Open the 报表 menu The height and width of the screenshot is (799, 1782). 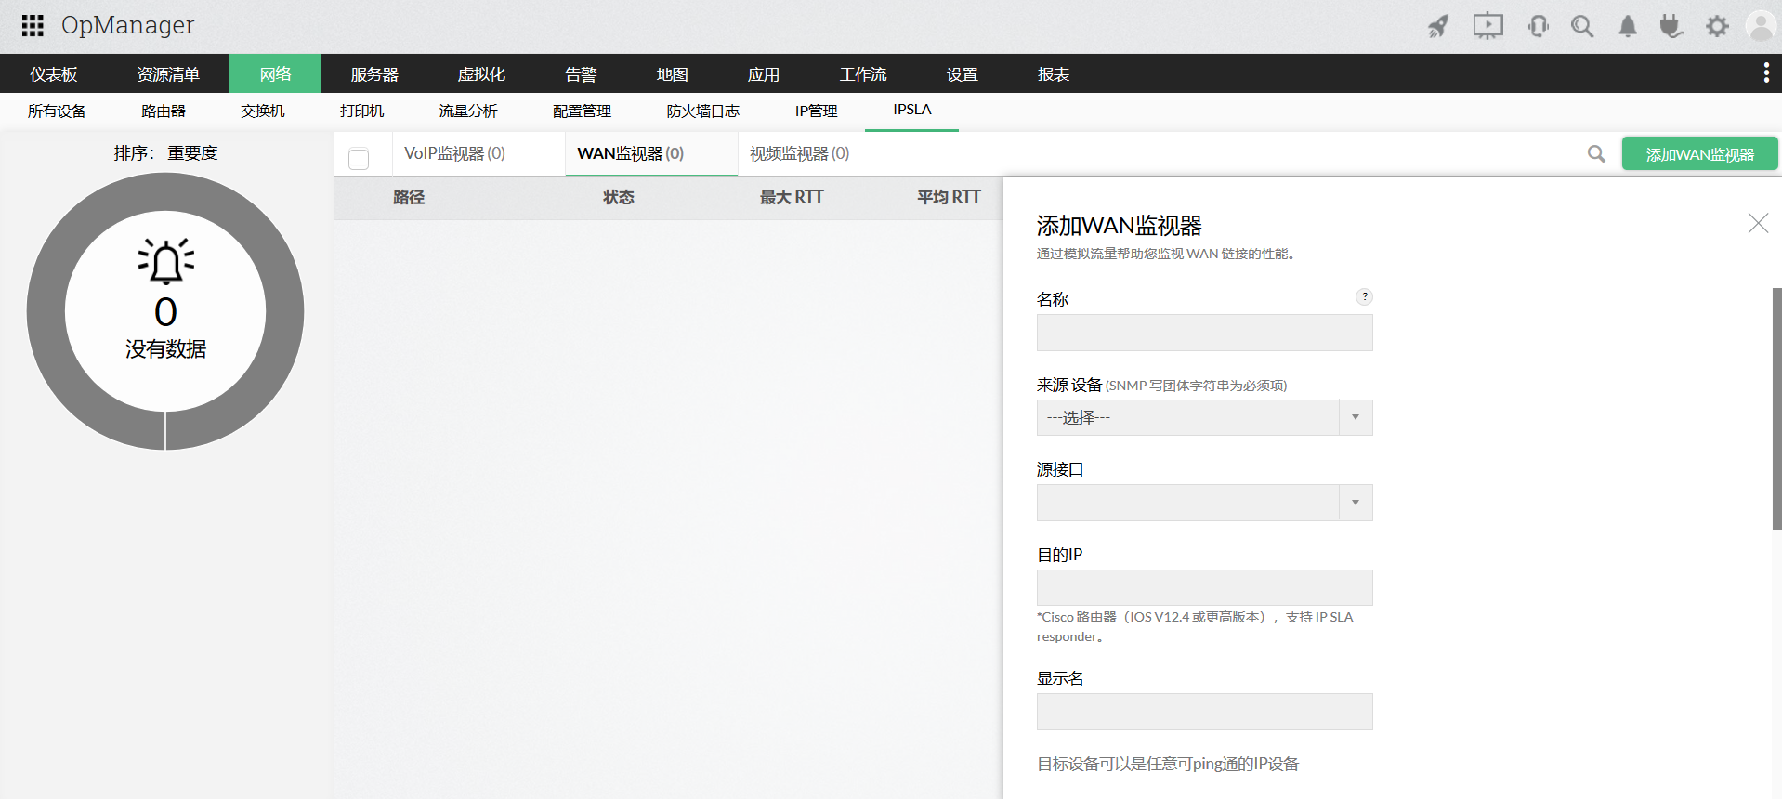(x=1054, y=74)
